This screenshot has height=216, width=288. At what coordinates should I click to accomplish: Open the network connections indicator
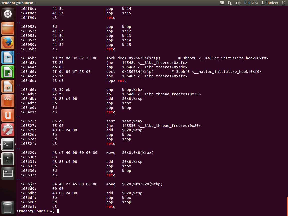coord(230,3)
